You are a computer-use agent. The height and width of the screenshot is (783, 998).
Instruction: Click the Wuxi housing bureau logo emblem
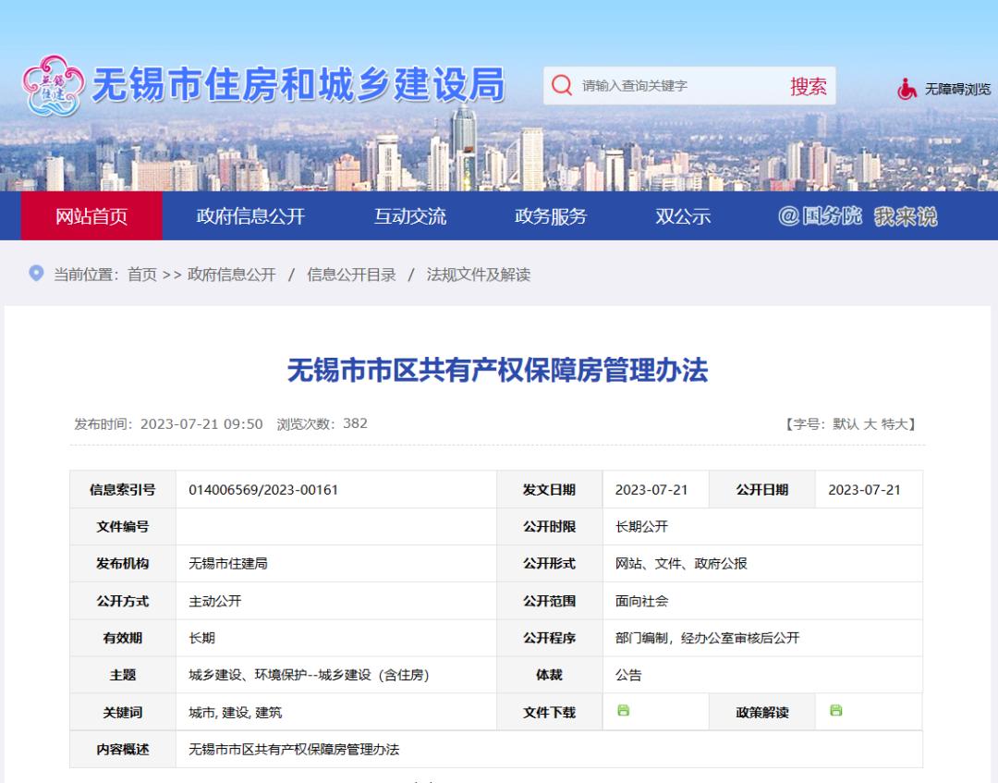click(x=51, y=87)
